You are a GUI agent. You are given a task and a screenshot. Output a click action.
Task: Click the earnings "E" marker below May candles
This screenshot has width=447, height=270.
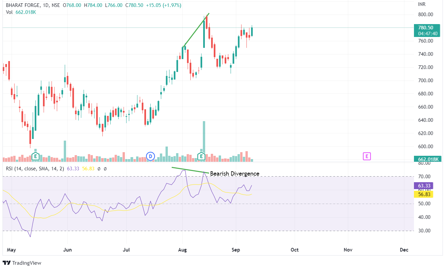click(x=35, y=156)
